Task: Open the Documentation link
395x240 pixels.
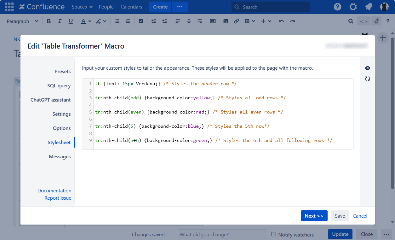Action: click(x=54, y=190)
